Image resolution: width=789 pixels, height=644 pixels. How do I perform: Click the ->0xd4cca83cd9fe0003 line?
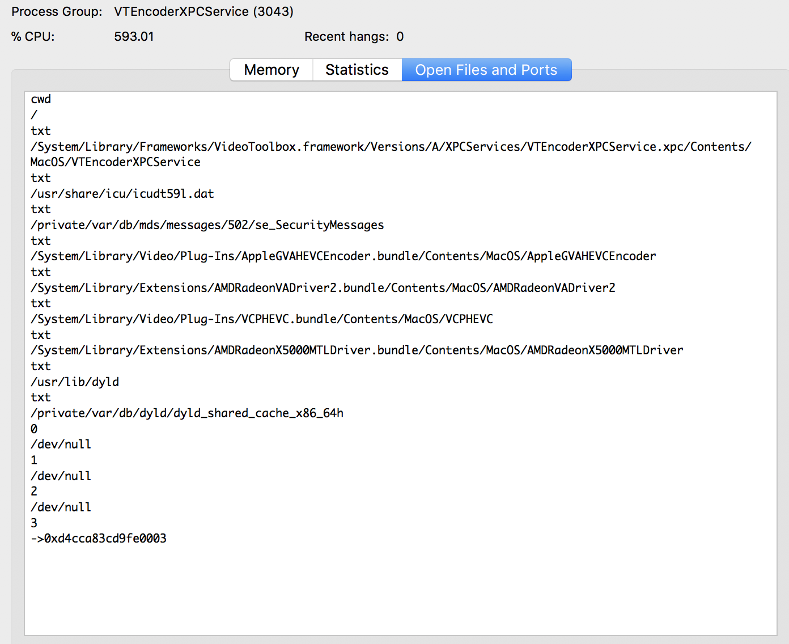[x=99, y=539]
